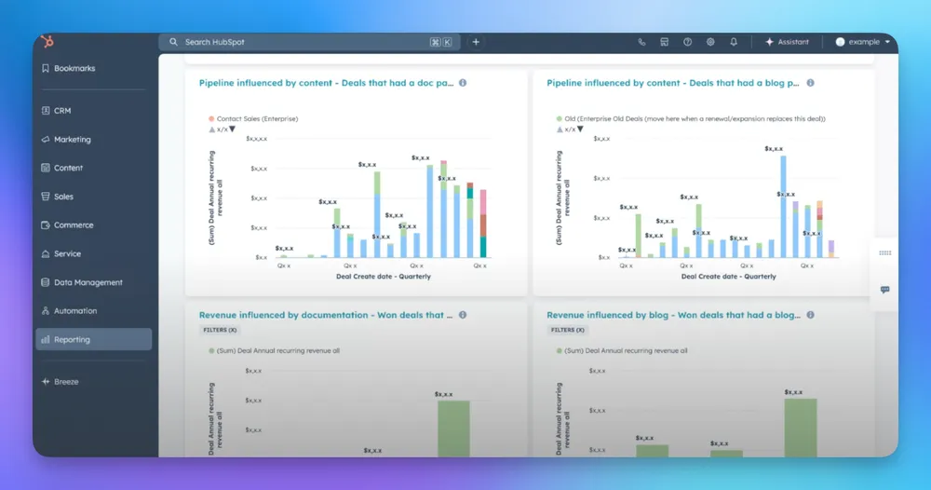Open the marketplace store icon
Screen dimensions: 931x490
pyautogui.click(x=665, y=42)
